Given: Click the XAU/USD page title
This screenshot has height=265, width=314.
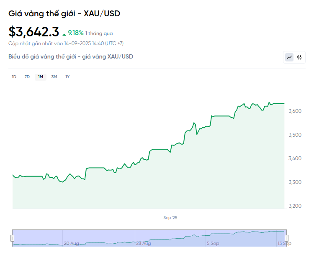Looking at the screenshot, I should point(64,14).
